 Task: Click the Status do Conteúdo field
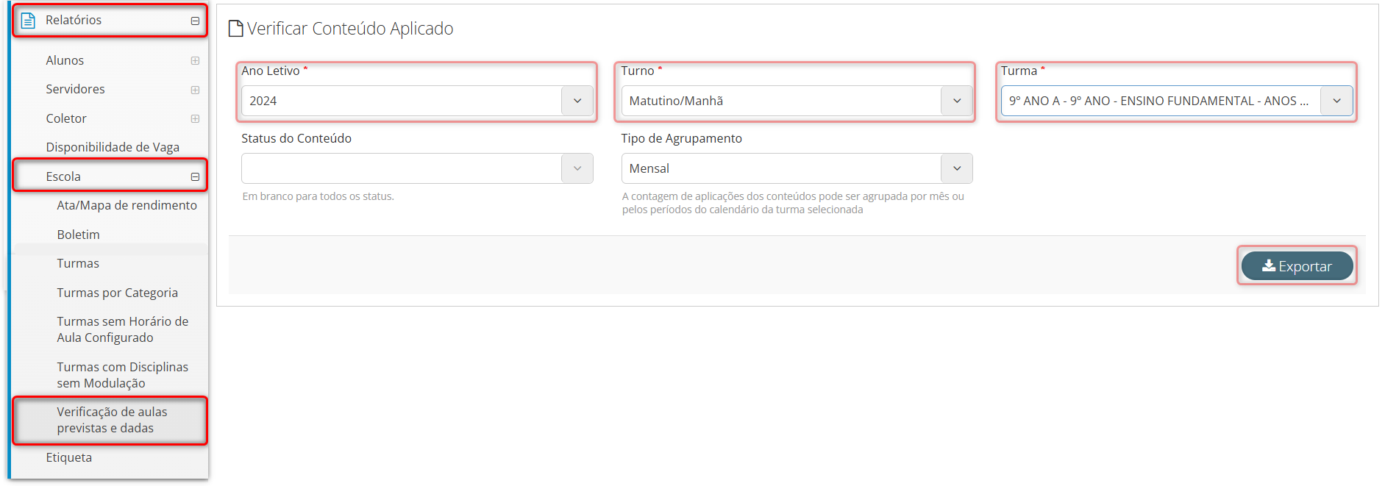pos(402,168)
